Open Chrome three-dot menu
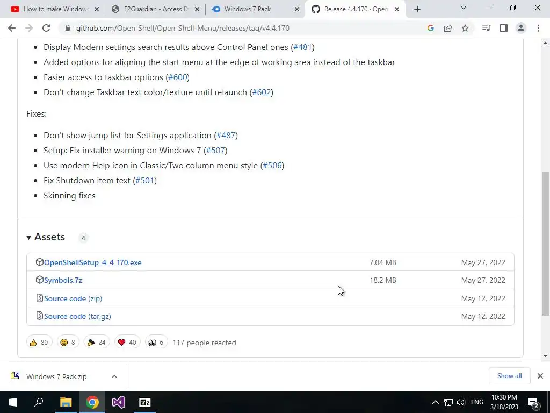Screen dimensions: 550x413 [538, 28]
